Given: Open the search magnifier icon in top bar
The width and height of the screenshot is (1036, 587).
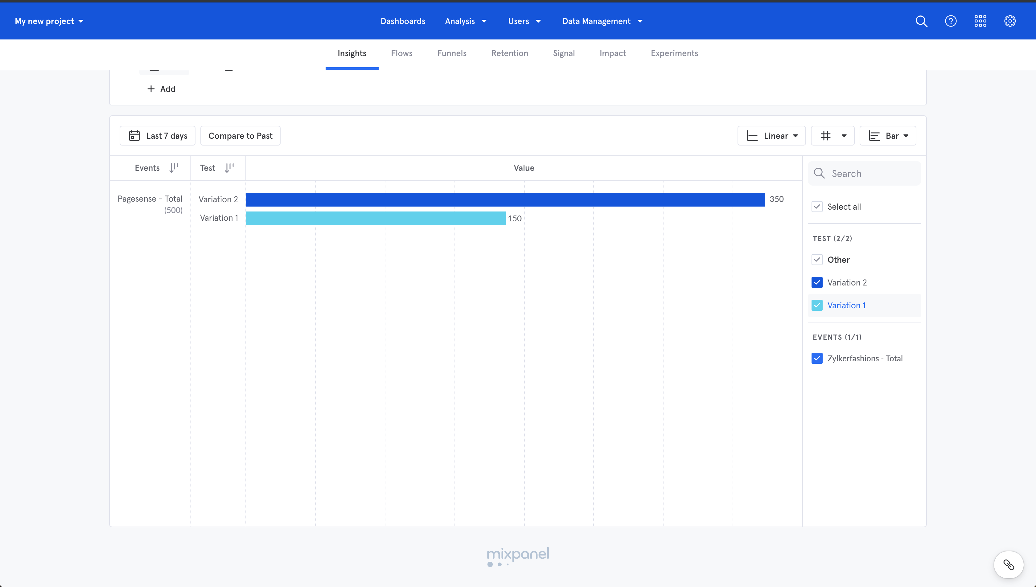Looking at the screenshot, I should point(922,21).
